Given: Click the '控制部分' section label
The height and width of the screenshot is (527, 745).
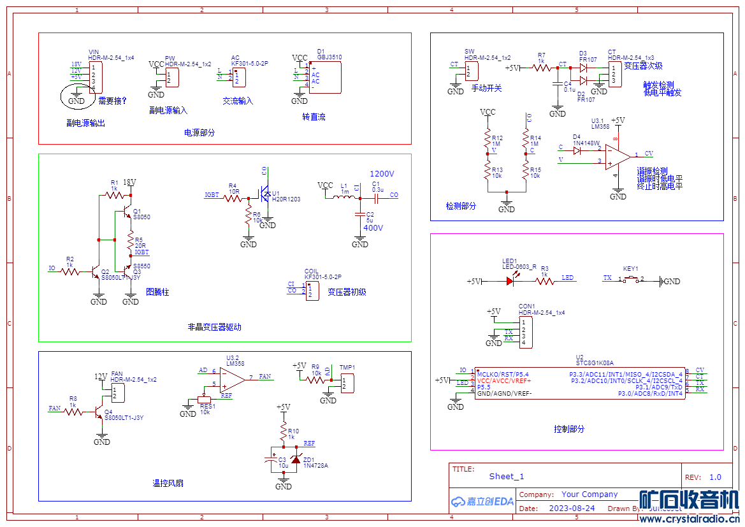Looking at the screenshot, I should [x=568, y=429].
